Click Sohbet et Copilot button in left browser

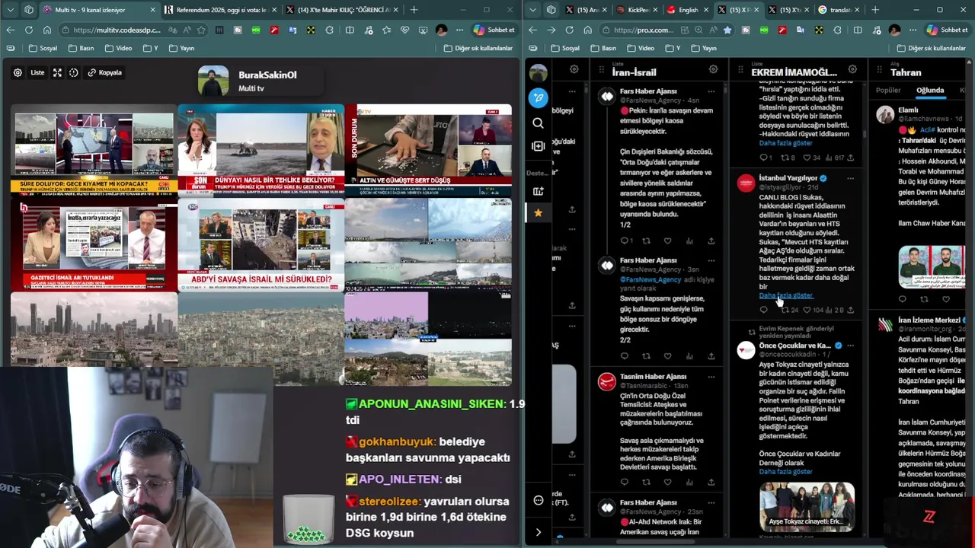pyautogui.click(x=494, y=30)
